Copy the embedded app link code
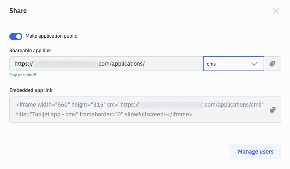The width and height of the screenshot is (290, 169). pyautogui.click(x=273, y=109)
